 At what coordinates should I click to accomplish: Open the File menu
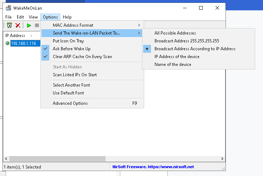[9, 17]
